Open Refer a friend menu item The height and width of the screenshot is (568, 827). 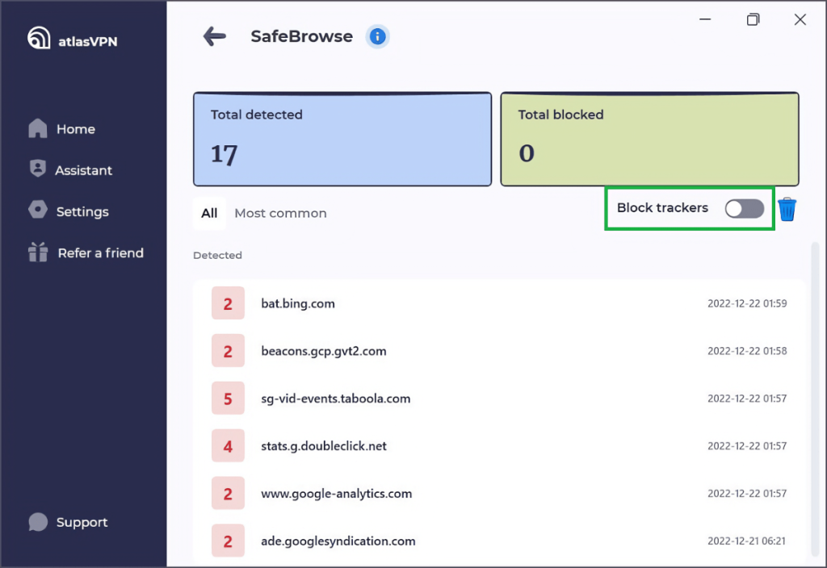tap(86, 253)
